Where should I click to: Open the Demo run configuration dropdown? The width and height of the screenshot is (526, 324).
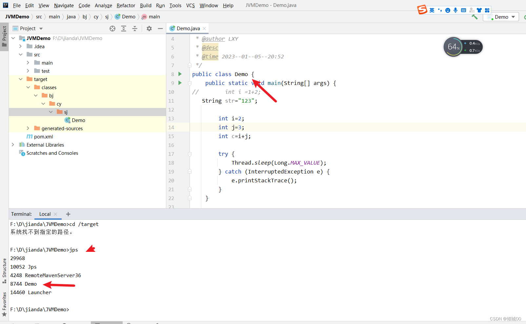pyautogui.click(x=501, y=17)
